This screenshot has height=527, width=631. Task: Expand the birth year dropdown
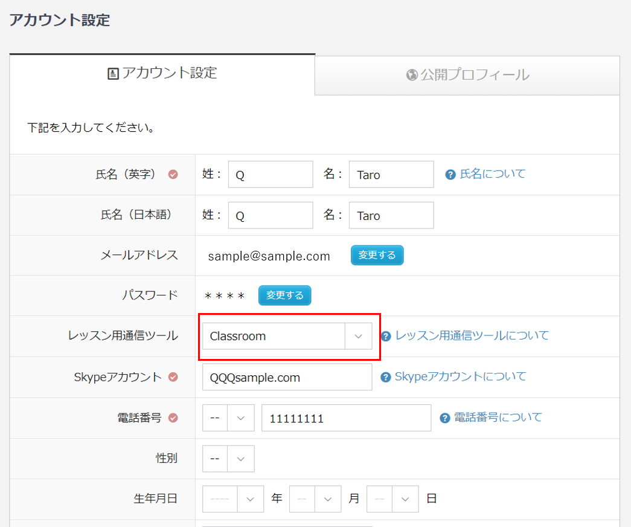233,499
